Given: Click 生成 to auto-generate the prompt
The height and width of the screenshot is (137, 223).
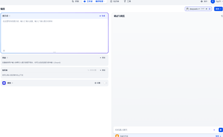Looking at the screenshot, I should tap(102, 16).
